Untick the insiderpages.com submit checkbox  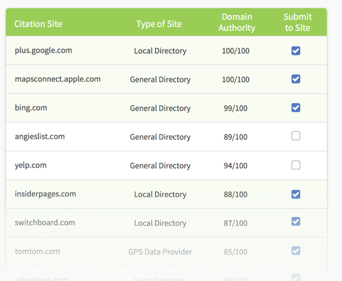[x=295, y=194]
